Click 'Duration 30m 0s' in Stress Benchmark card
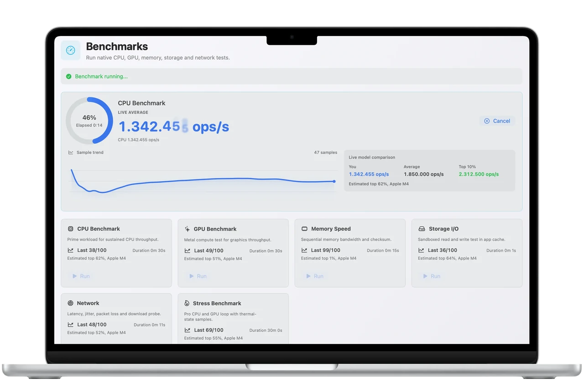 coord(266,331)
